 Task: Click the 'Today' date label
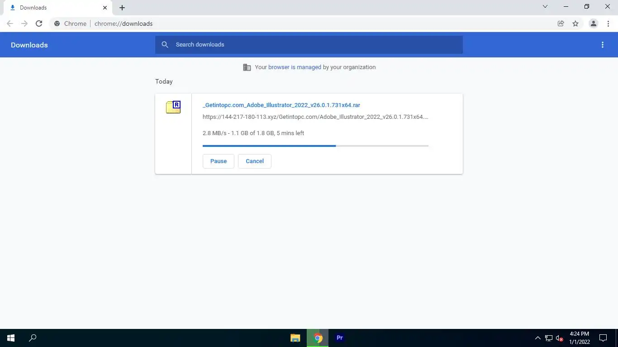click(164, 82)
